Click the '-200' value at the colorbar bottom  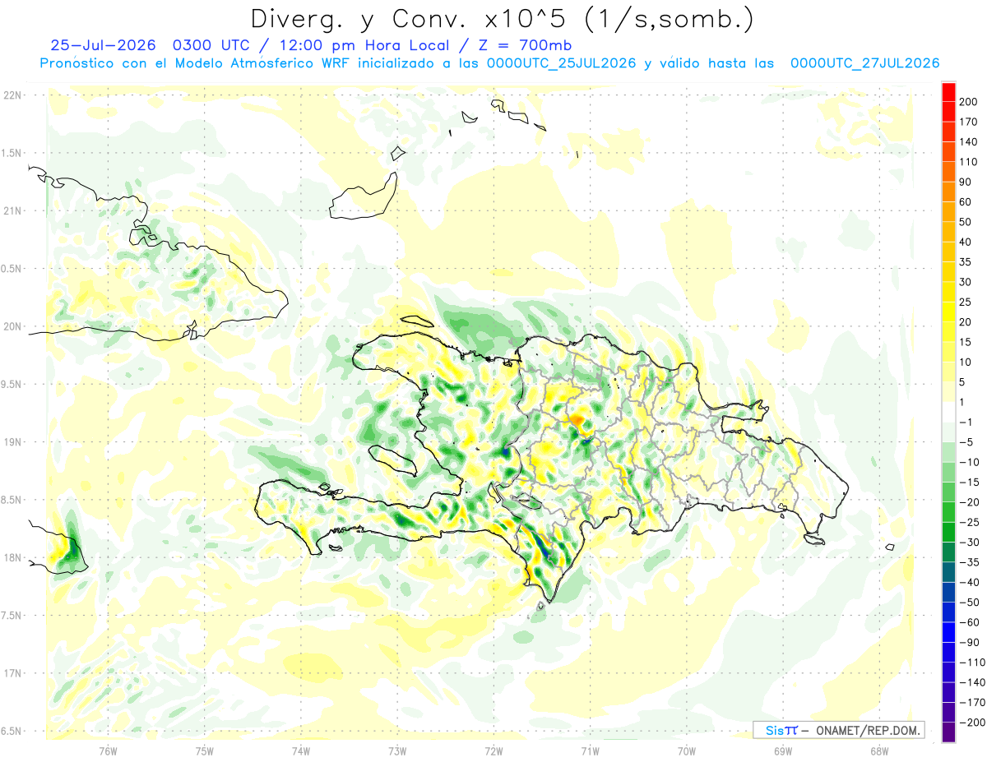point(973,723)
